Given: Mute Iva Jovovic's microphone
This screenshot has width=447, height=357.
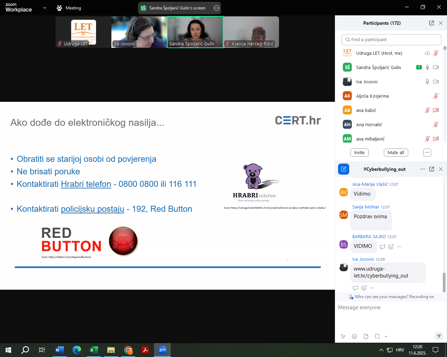Looking at the screenshot, I should pyautogui.click(x=427, y=82).
